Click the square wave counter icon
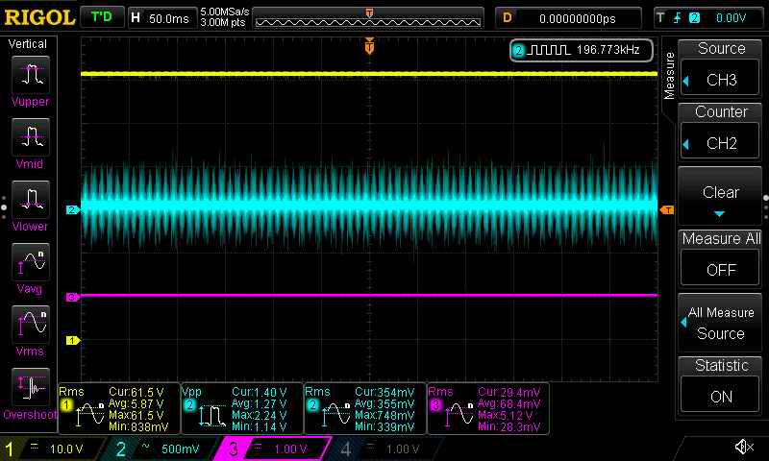 click(548, 50)
